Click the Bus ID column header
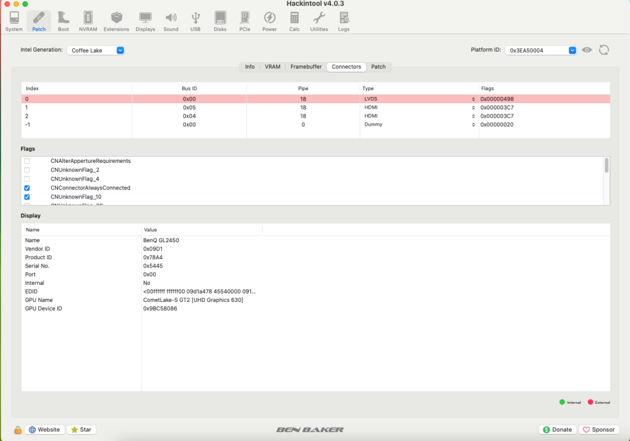630x441 pixels. [189, 88]
